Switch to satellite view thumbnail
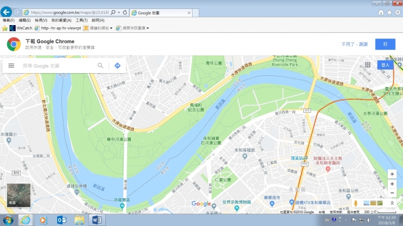 (19, 195)
